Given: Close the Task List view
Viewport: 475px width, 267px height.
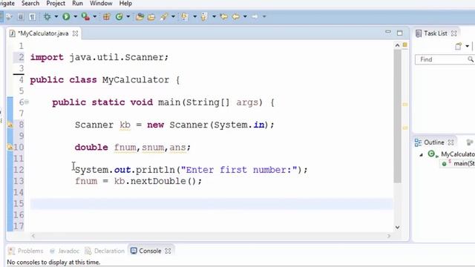Looking at the screenshot, I should coord(453,33).
